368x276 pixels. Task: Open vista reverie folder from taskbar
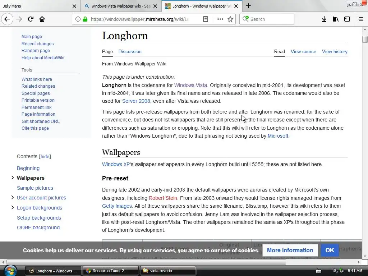click(168, 271)
